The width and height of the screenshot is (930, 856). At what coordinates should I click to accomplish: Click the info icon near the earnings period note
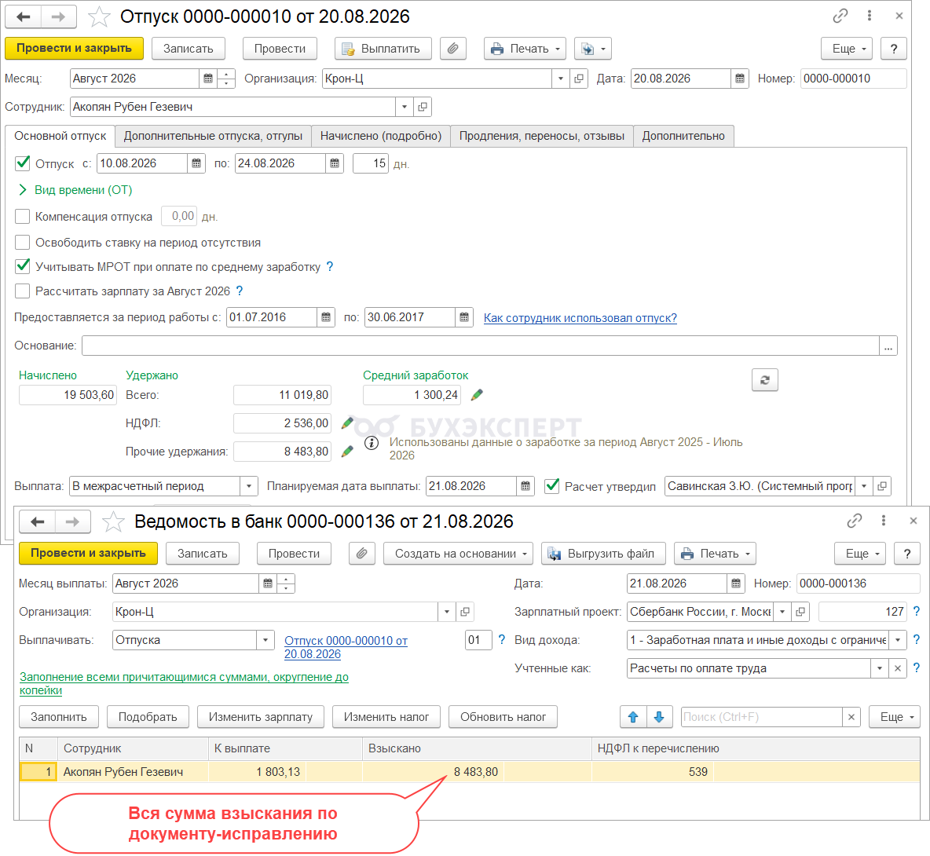pos(372,443)
